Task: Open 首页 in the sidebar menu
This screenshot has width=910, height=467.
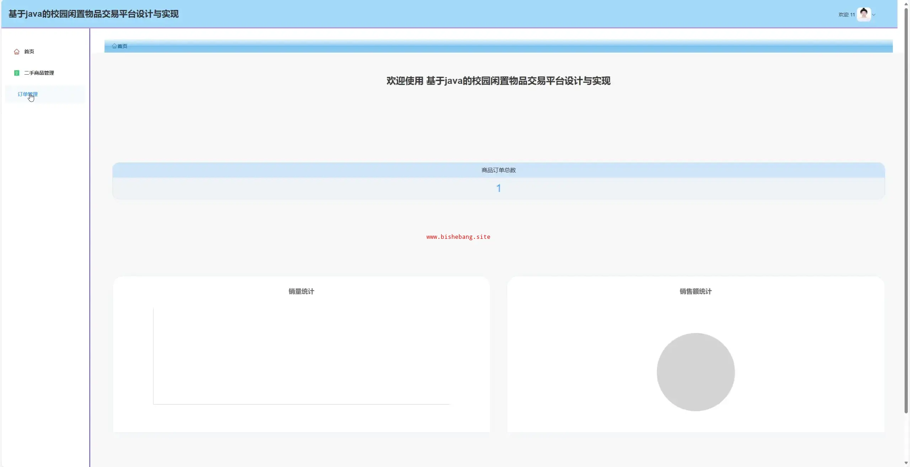Action: click(x=29, y=52)
